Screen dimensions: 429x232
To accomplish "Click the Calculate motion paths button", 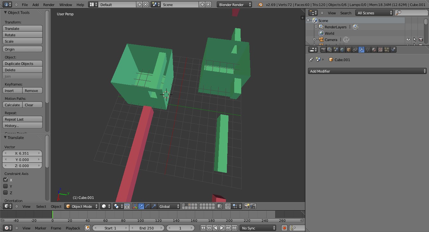I will [x=12, y=105].
